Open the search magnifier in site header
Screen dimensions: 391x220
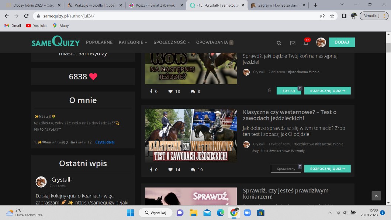(279, 43)
